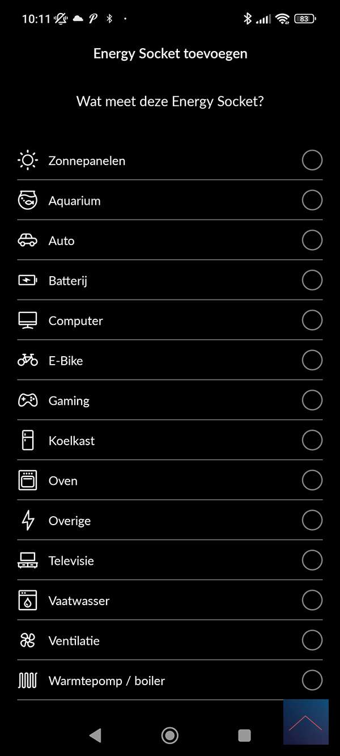This screenshot has height=756, width=340.
Task: Tap the Koelkast fridge icon
Action: tap(27, 440)
